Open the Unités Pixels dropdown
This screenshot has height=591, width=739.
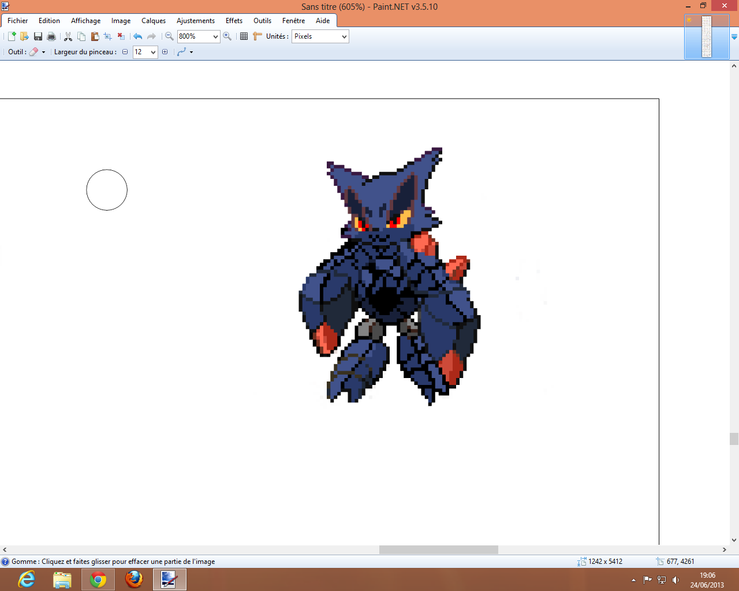tap(320, 36)
